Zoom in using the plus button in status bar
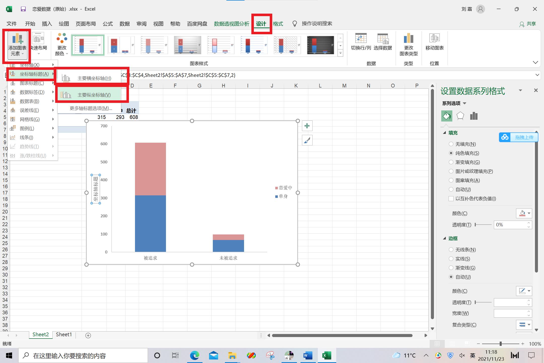Viewport: 544px width, 363px height. pyautogui.click(x=523, y=344)
